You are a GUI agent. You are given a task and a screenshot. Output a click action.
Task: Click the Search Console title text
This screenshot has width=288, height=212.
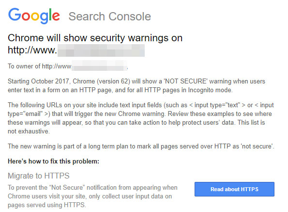tap(110, 16)
